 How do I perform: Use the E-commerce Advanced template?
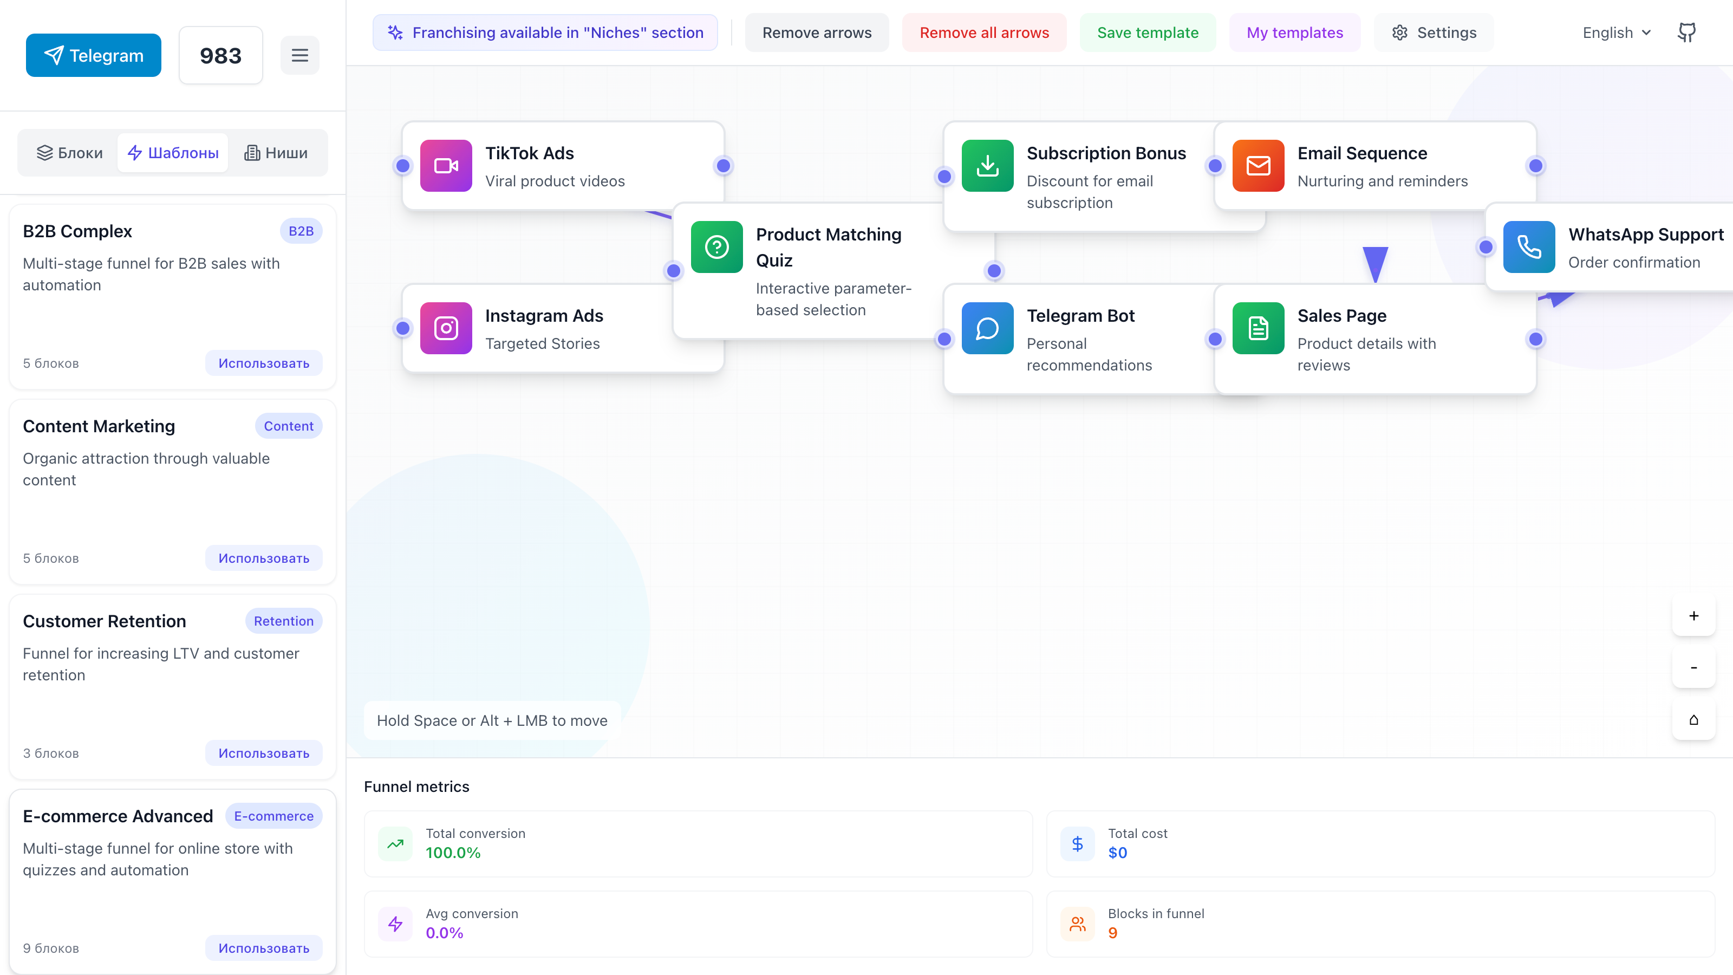pos(264,948)
